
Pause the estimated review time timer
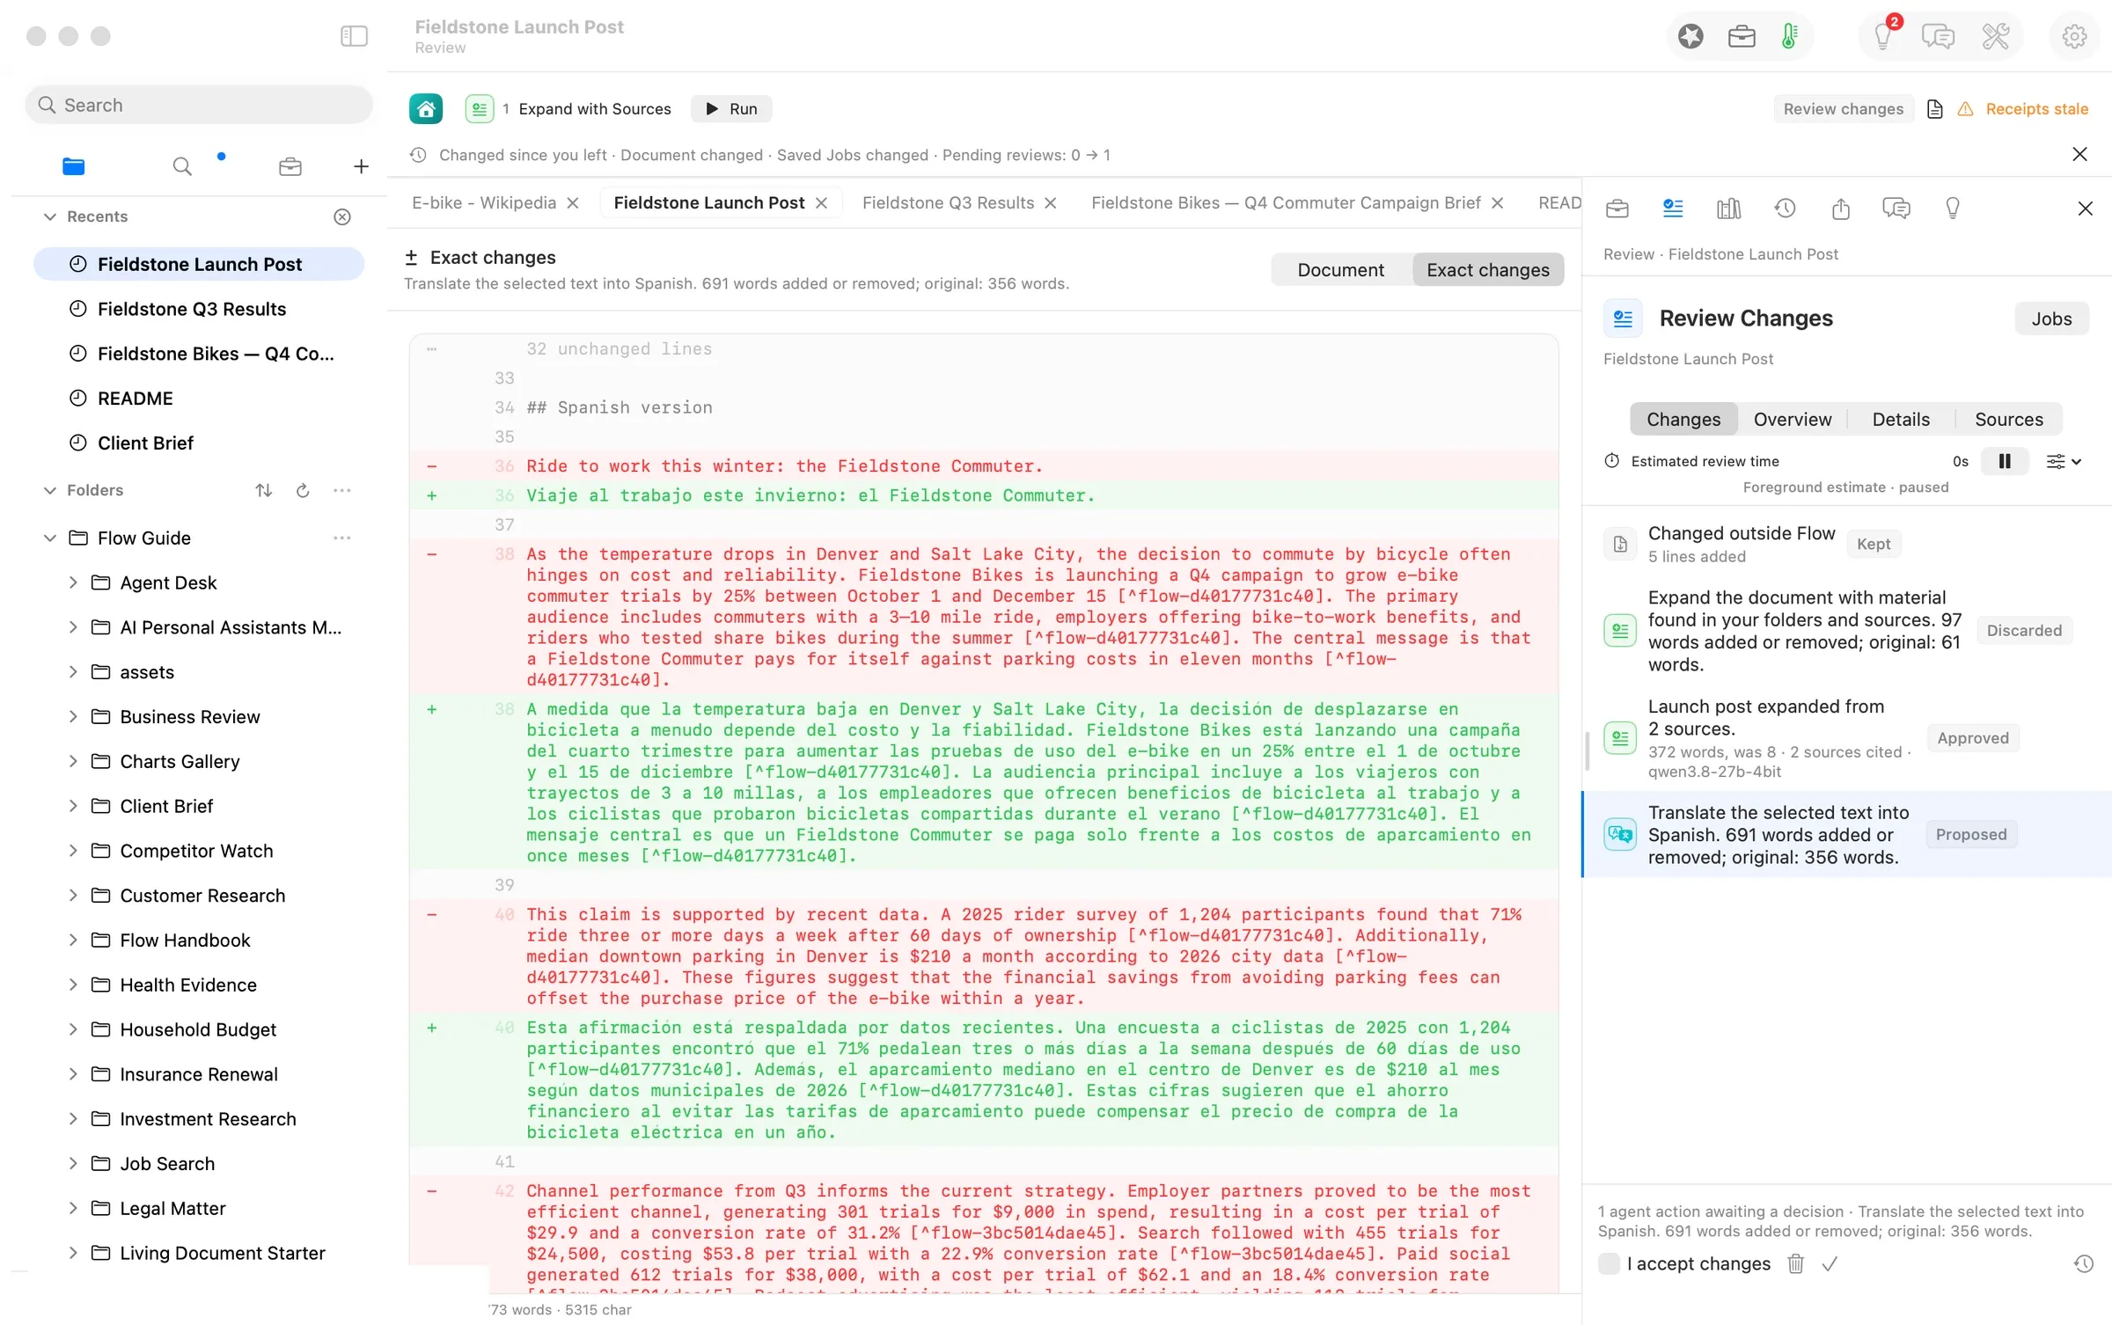click(2005, 461)
